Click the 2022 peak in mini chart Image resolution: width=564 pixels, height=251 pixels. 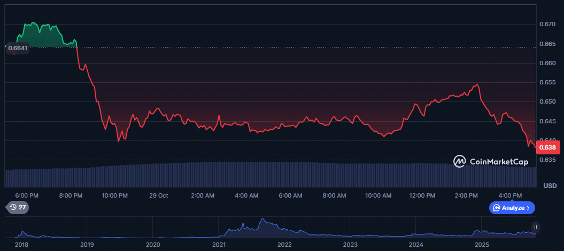click(x=262, y=222)
